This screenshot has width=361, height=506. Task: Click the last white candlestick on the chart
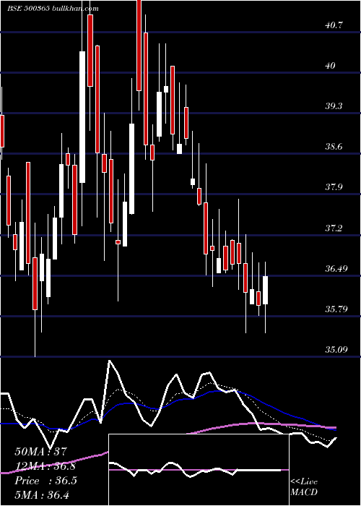coord(265,290)
